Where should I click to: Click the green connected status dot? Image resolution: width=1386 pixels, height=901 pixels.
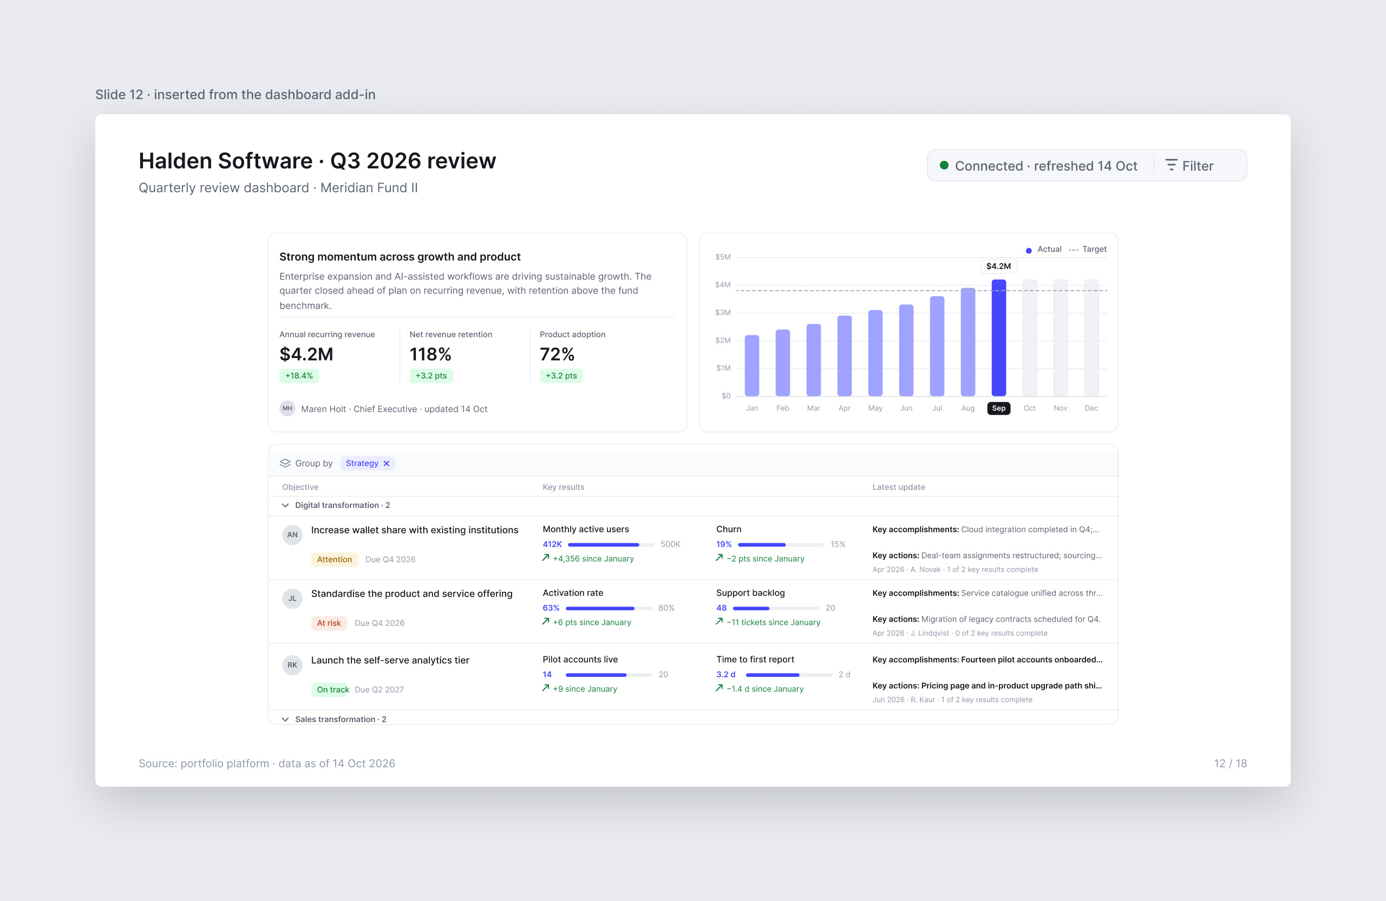[x=944, y=165]
